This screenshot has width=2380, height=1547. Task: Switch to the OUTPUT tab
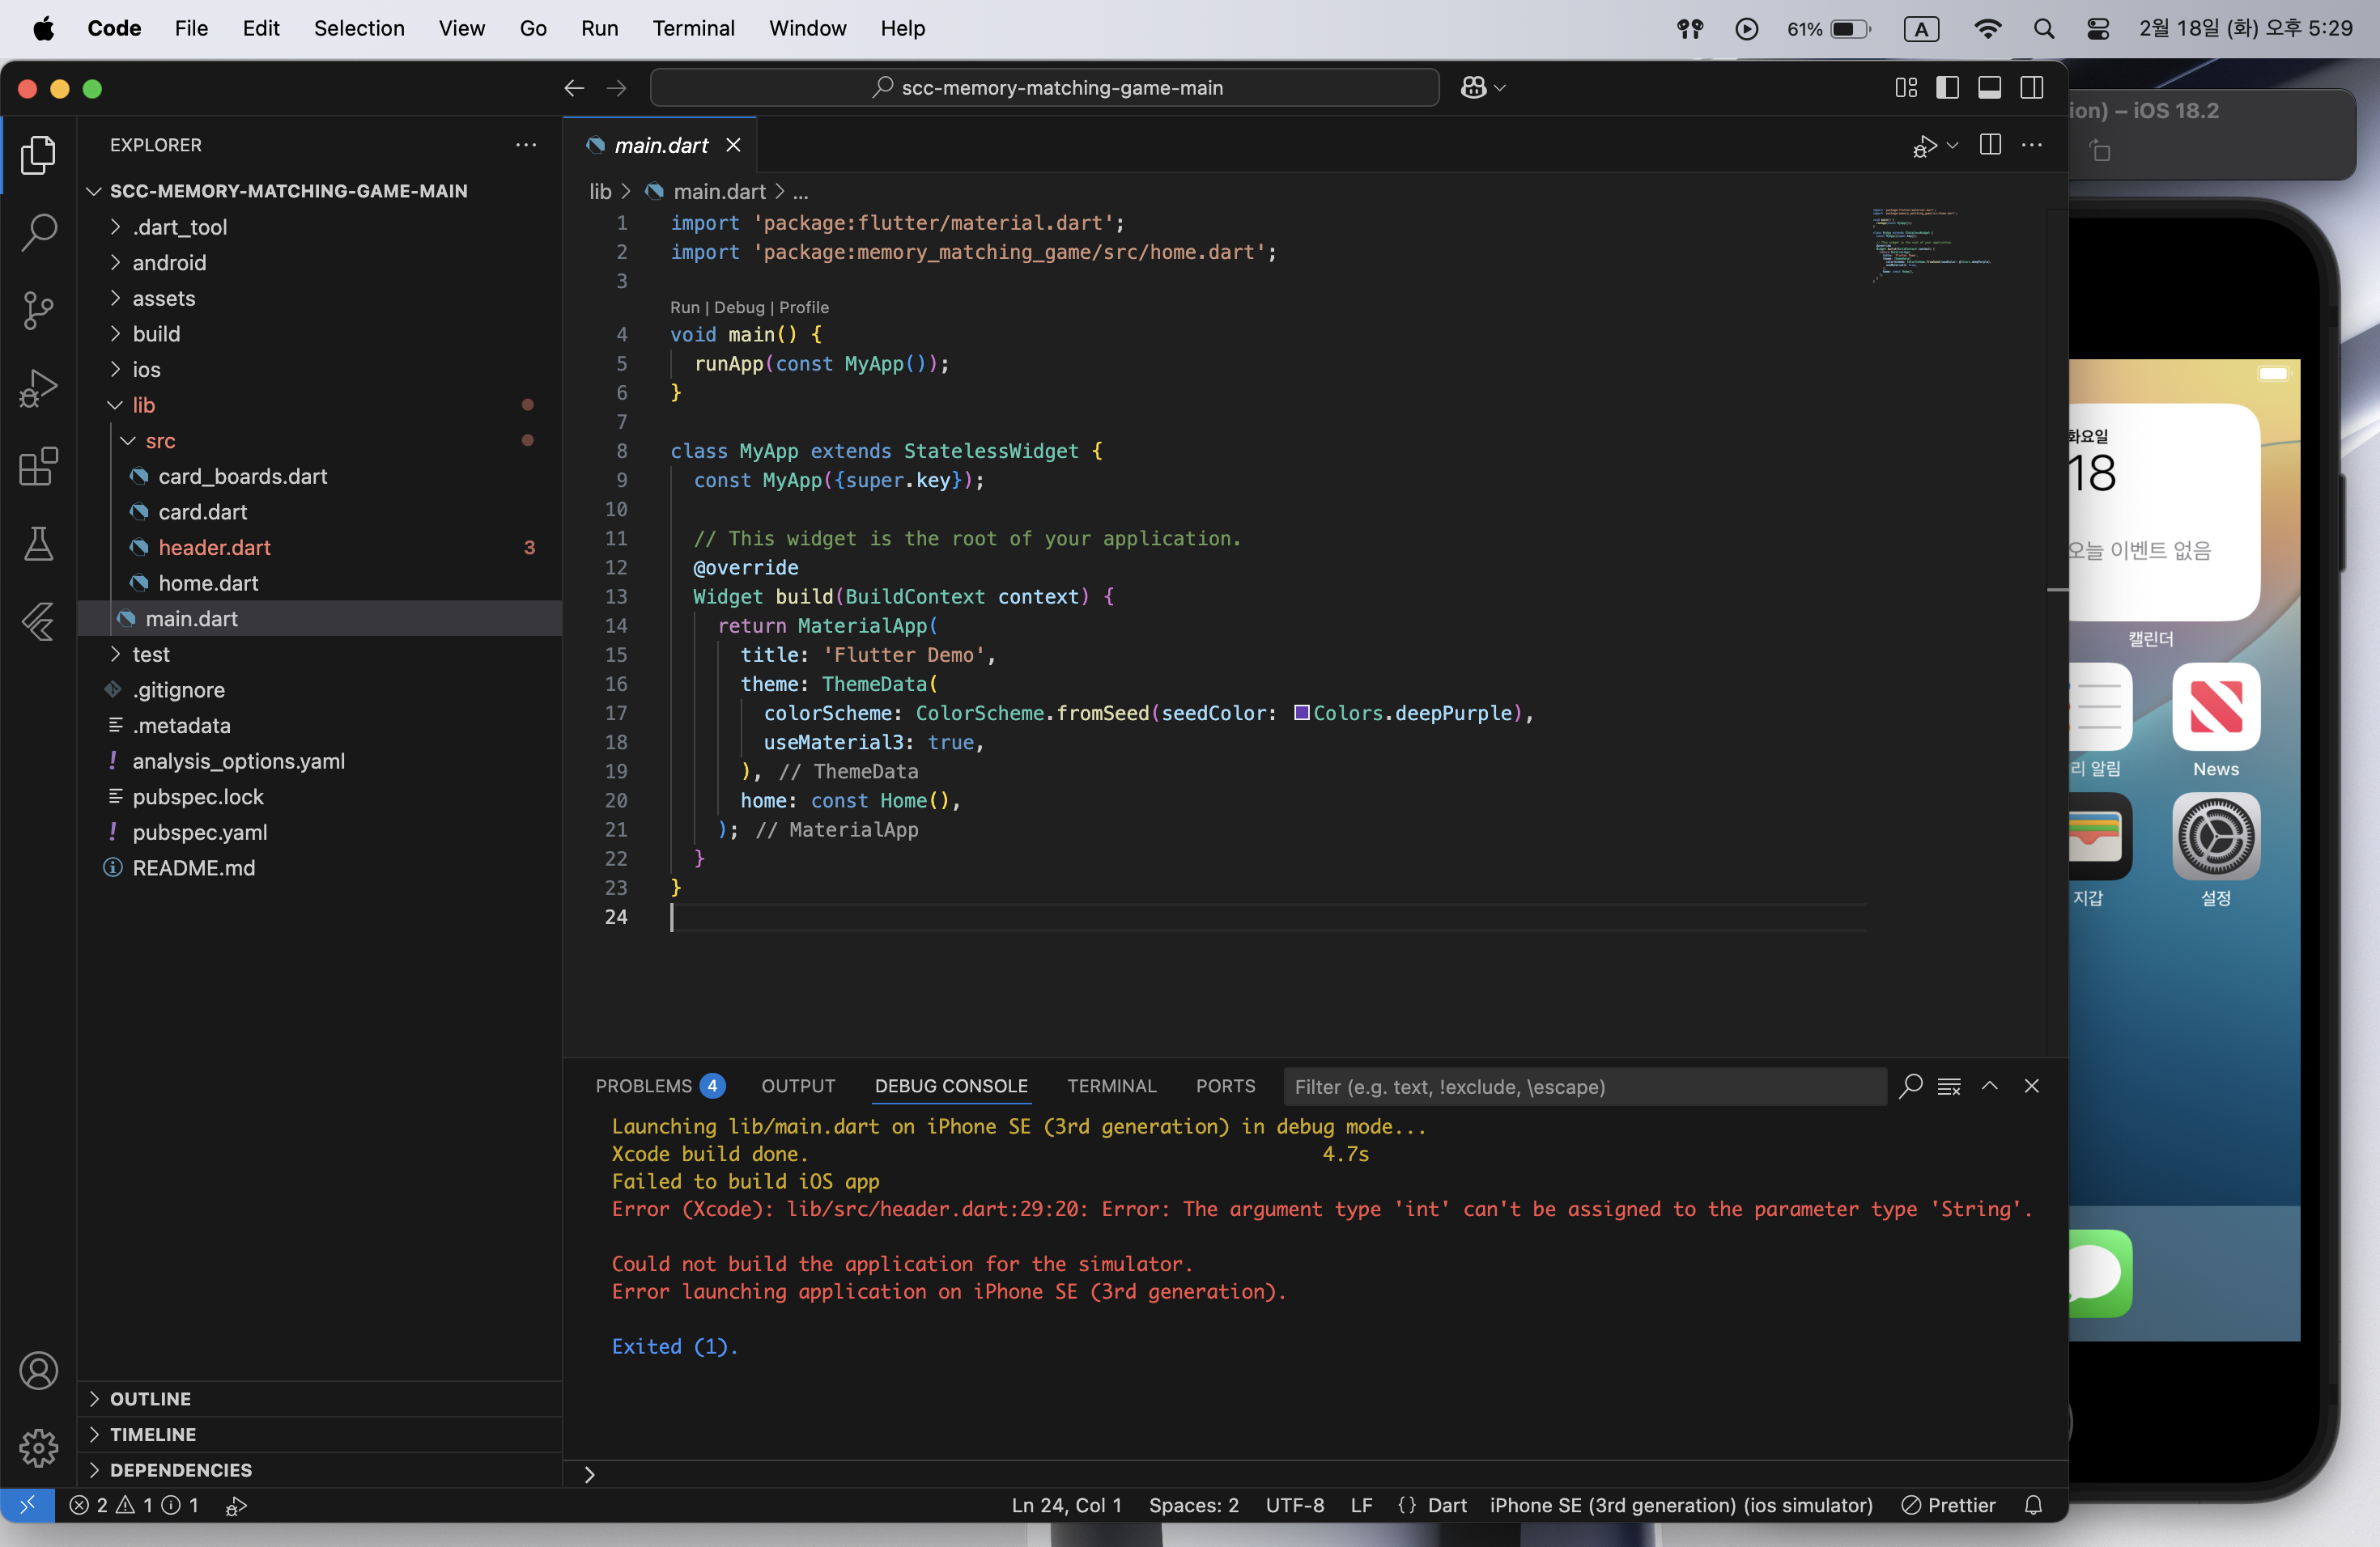click(x=798, y=1087)
